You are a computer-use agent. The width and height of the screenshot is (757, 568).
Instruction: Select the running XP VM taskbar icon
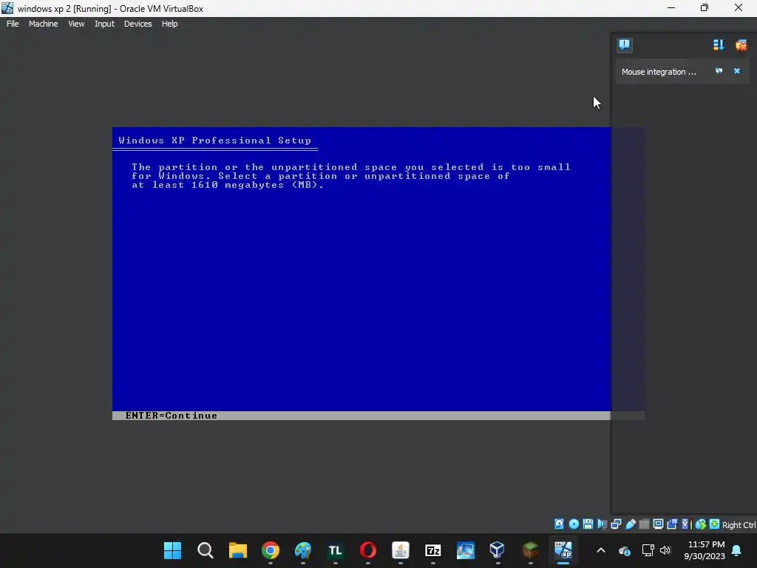pos(563,550)
